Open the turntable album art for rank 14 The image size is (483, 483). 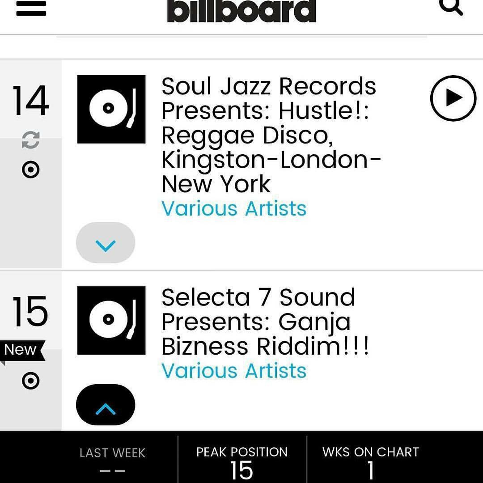(111, 109)
